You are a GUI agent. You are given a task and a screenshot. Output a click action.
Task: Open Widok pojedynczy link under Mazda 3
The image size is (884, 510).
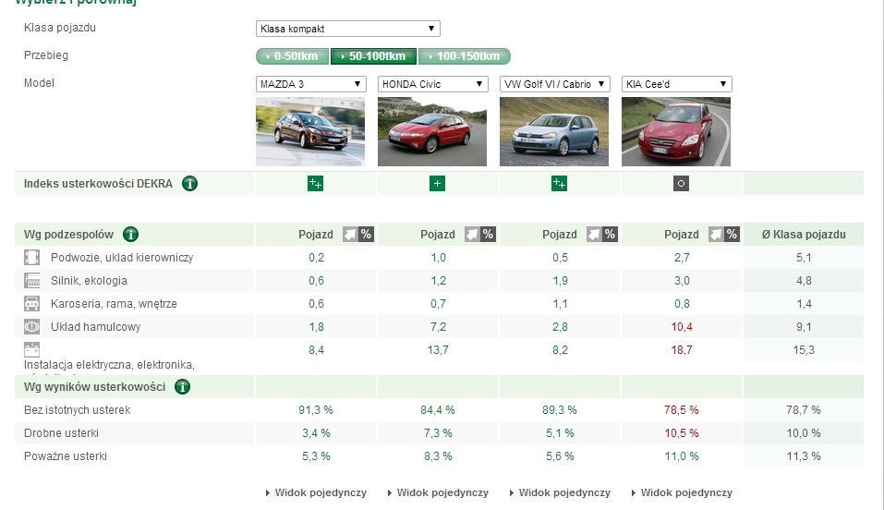tap(316, 492)
